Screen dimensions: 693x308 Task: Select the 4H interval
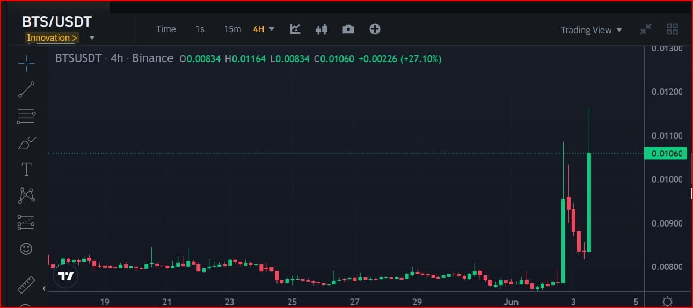click(259, 29)
